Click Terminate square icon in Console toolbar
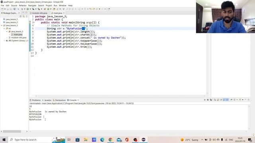The image size is (255, 143). pyautogui.click(x=205, y=100)
